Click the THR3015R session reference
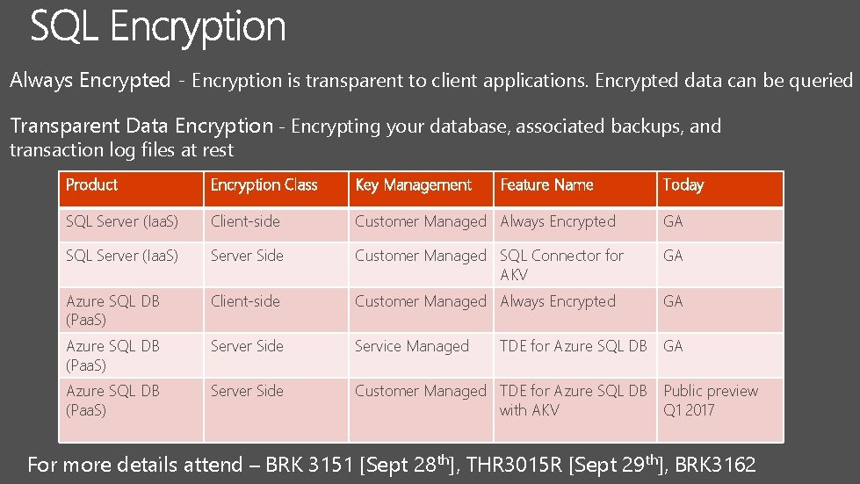860x484 pixels. (x=515, y=465)
